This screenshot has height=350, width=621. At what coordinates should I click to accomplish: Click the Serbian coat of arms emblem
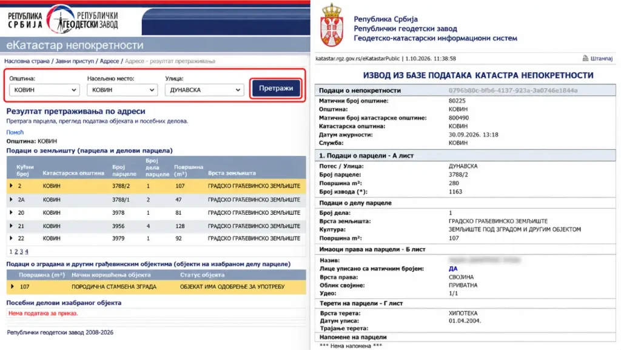pos(332,25)
